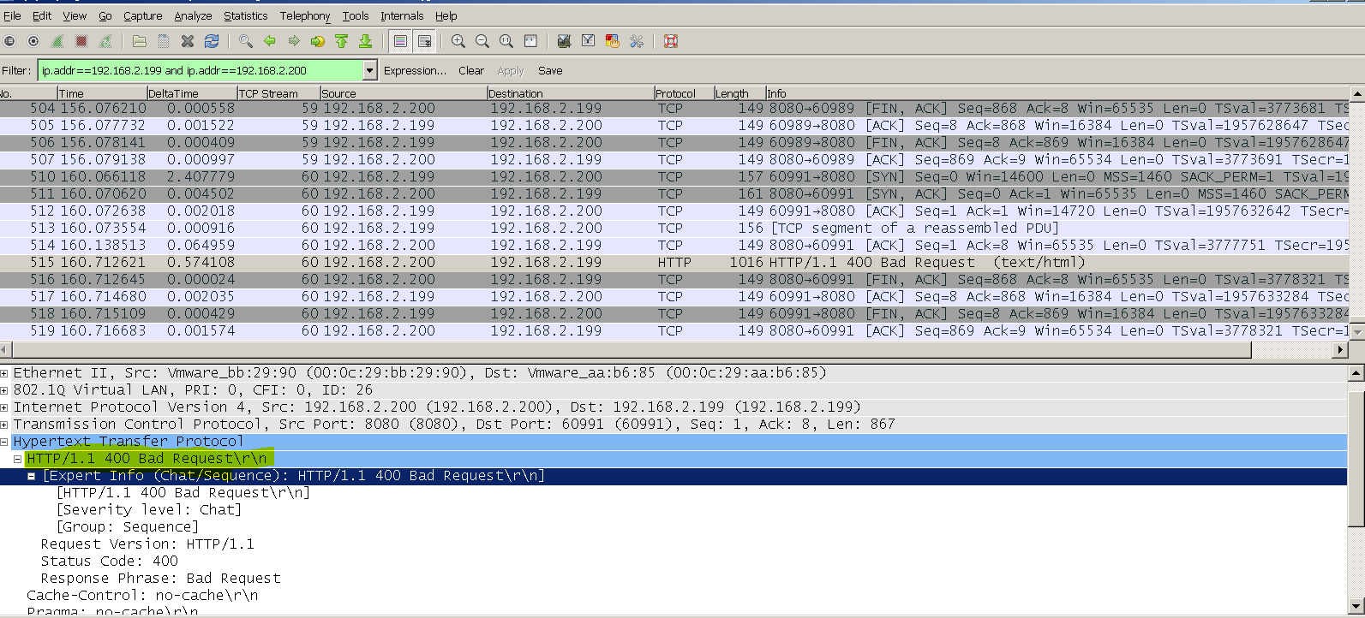The image size is (1365, 618).
Task: Toggle auto scroll in live capture
Action: 424,41
